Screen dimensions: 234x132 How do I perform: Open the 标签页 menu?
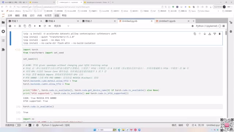coord(48,15)
